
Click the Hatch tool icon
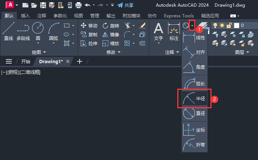67,43
